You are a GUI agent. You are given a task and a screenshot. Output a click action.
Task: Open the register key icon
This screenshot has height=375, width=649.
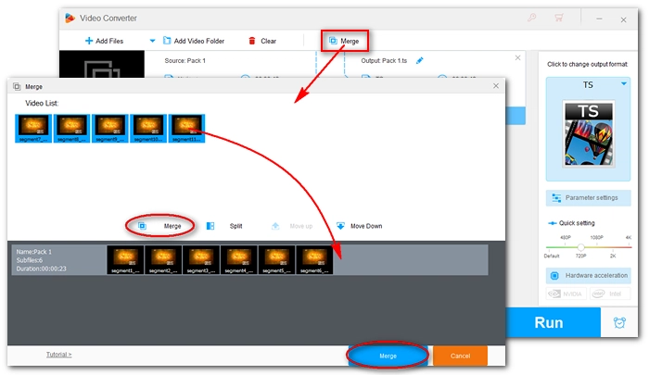532,18
